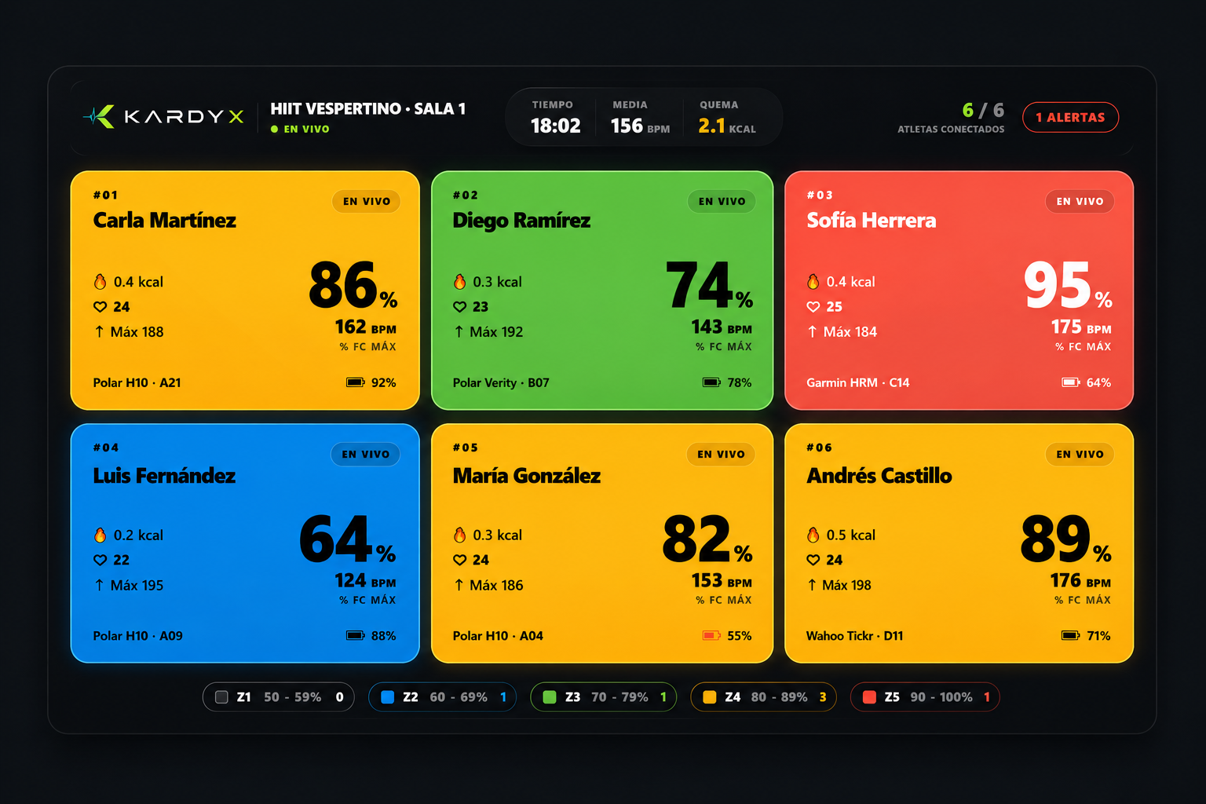Click the EN VIVO badge on Carla Martínez's card
Screen dimensions: 1206x804
(366, 202)
